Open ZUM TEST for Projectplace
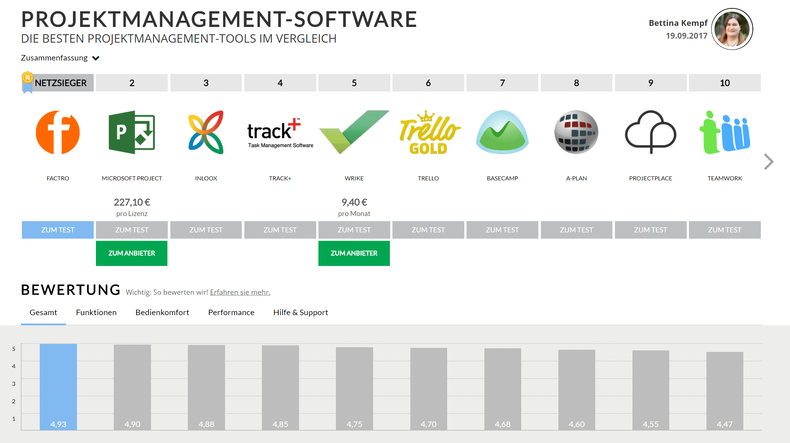This screenshot has width=790, height=443. tap(651, 230)
